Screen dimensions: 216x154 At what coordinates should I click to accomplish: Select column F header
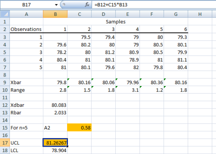pos(152,14)
